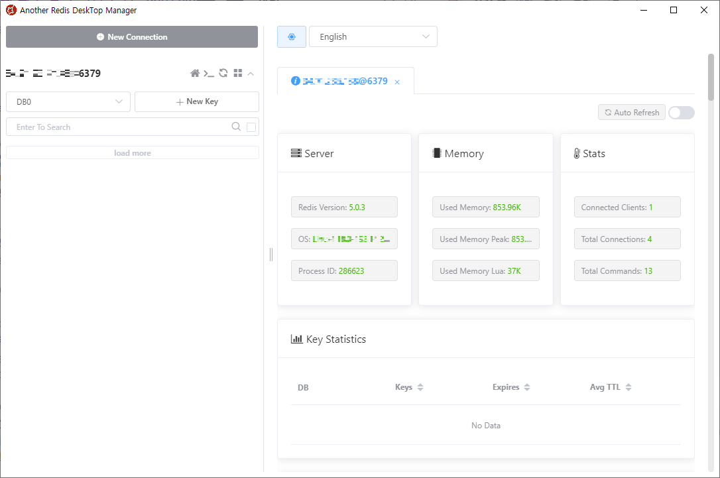The width and height of the screenshot is (720, 478).
Task: Open the DB0 database dropdown
Action: [68, 102]
